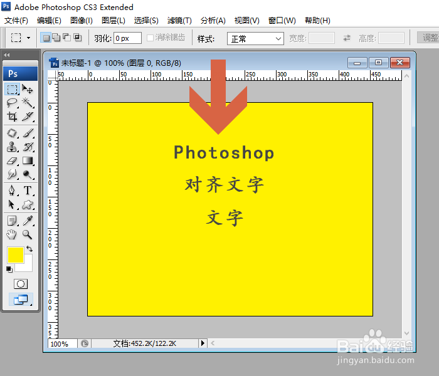Select the Zoom tool
Screen dimensions: 439x376
point(28,234)
